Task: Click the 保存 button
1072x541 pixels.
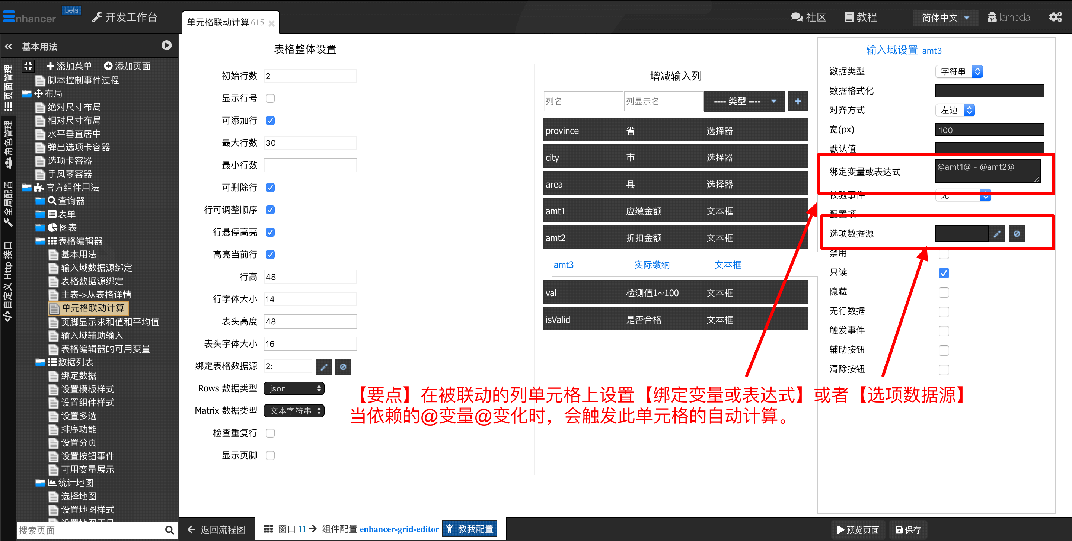Action: click(x=908, y=529)
